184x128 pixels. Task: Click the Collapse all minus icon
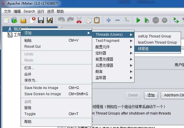coord(117,20)
